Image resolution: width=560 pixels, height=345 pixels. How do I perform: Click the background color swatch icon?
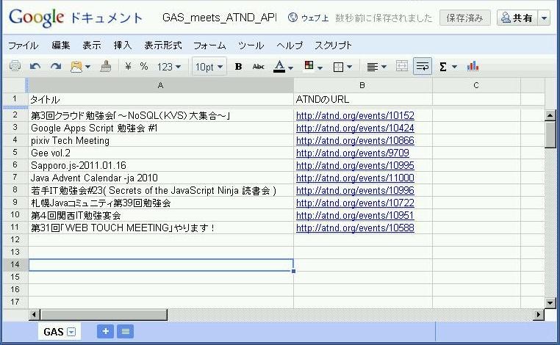pyautogui.click(x=309, y=65)
